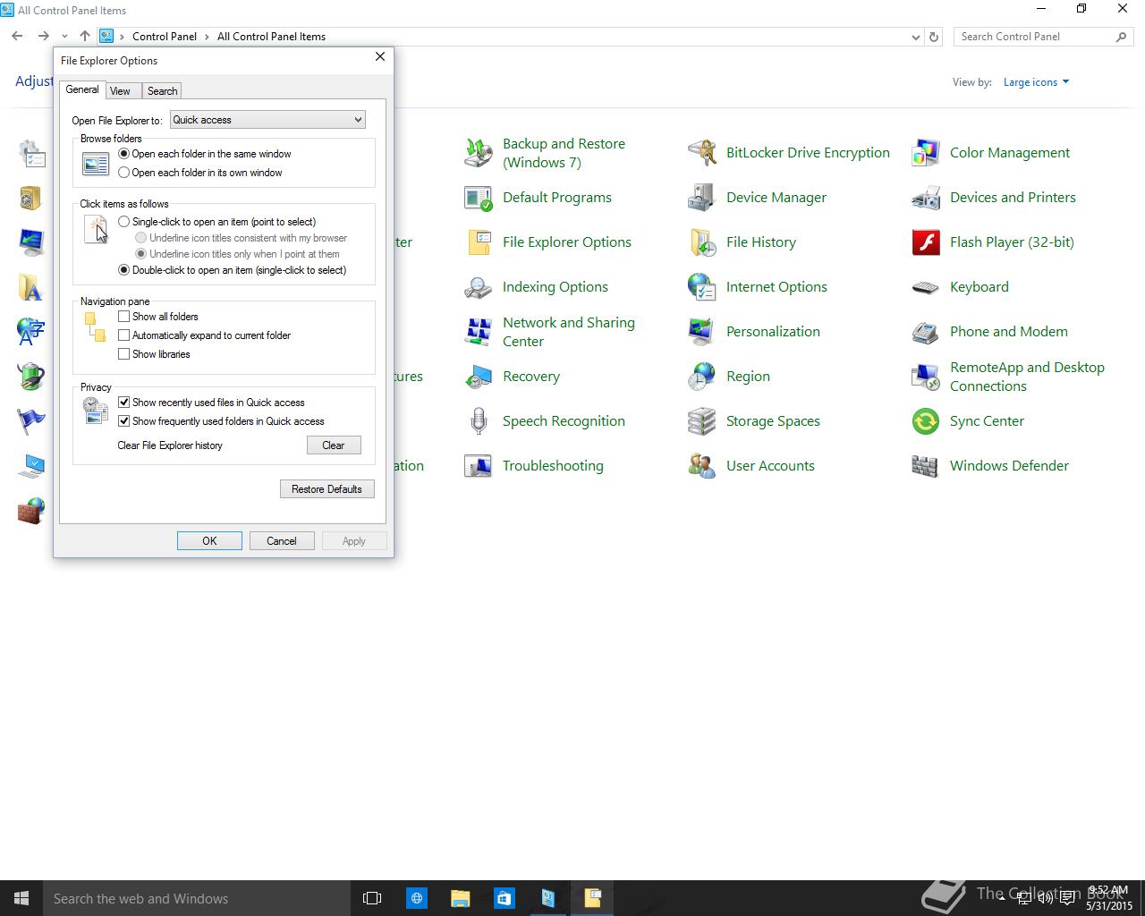Click the Default Programs icon
This screenshot has height=916, width=1145.
[479, 198]
